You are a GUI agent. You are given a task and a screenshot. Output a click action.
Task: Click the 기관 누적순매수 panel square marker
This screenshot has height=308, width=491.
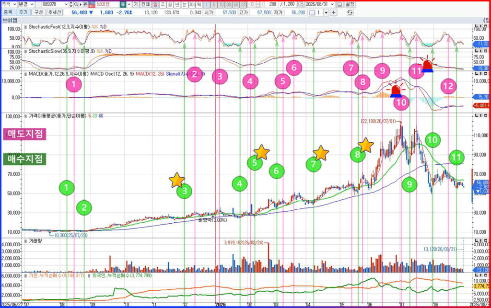click(x=26, y=276)
